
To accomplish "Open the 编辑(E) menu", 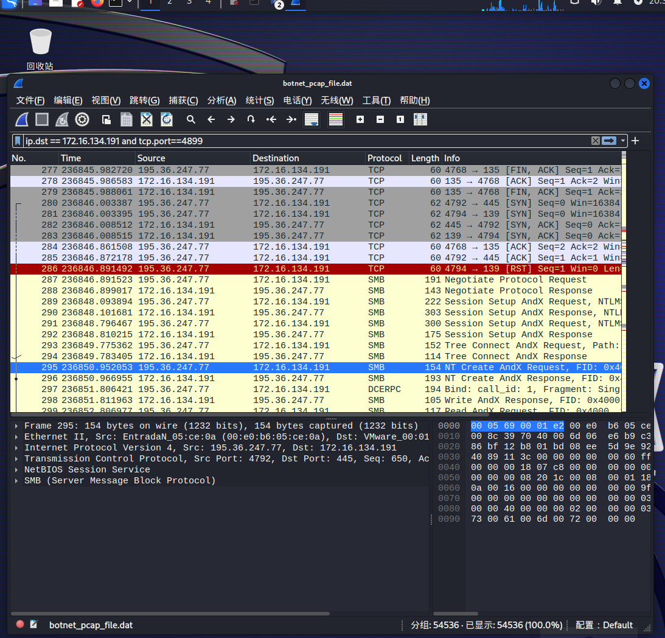I will [68, 100].
